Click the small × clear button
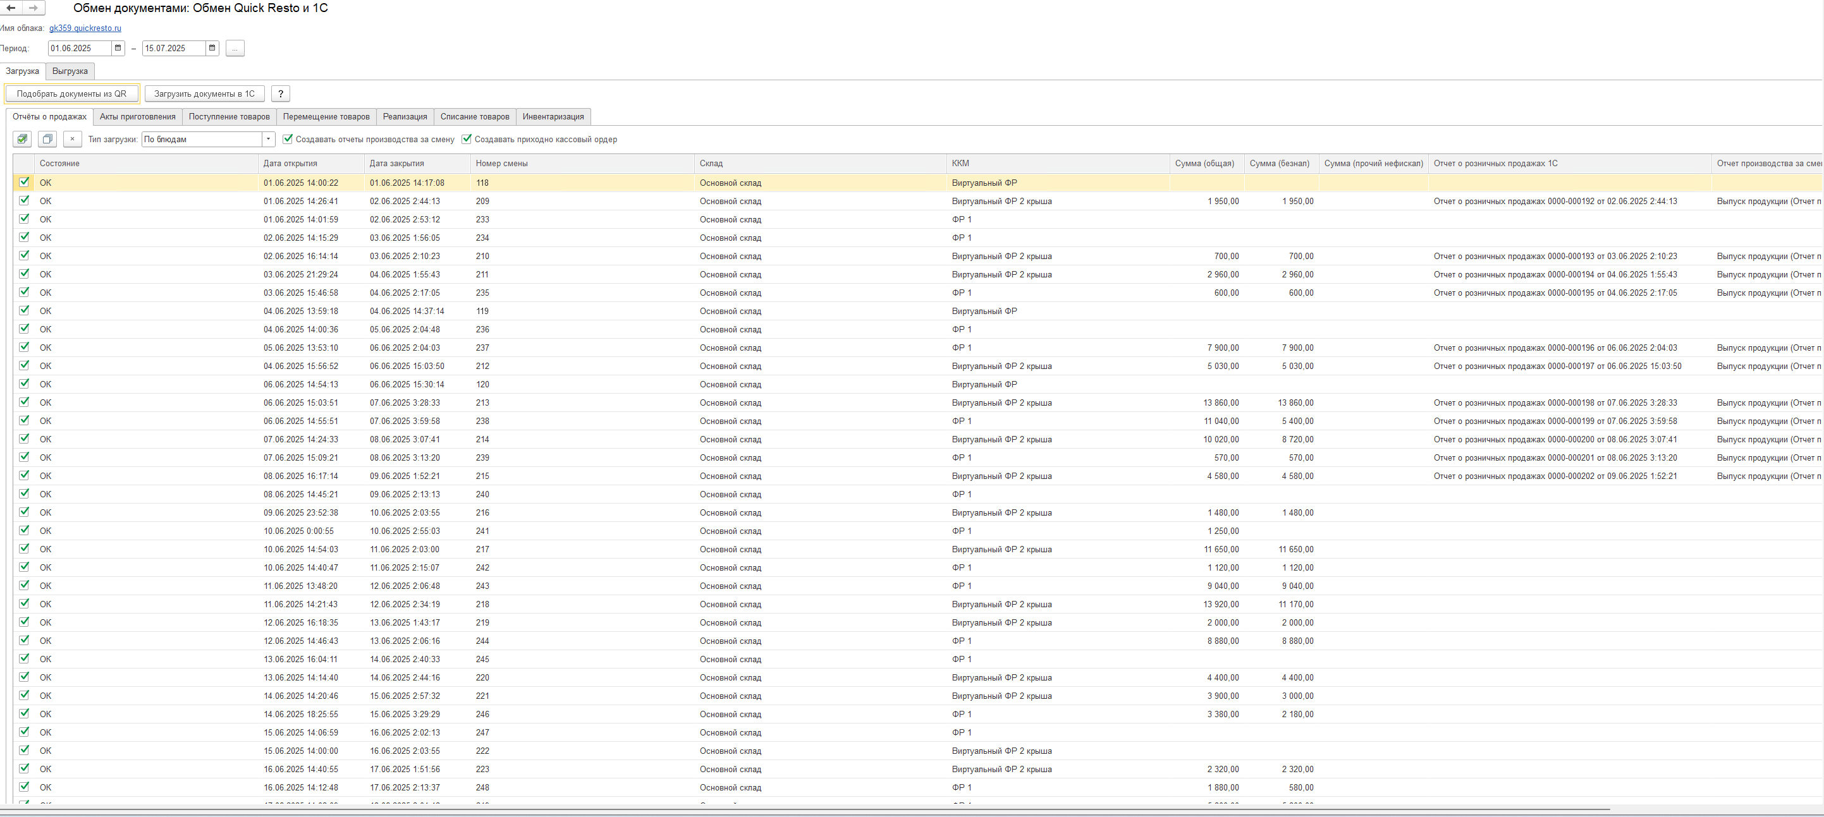This screenshot has height=817, width=1824. [72, 140]
